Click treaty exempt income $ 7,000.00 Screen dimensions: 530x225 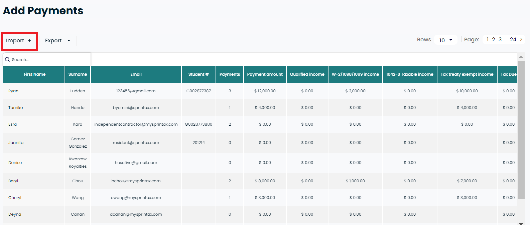467,181
